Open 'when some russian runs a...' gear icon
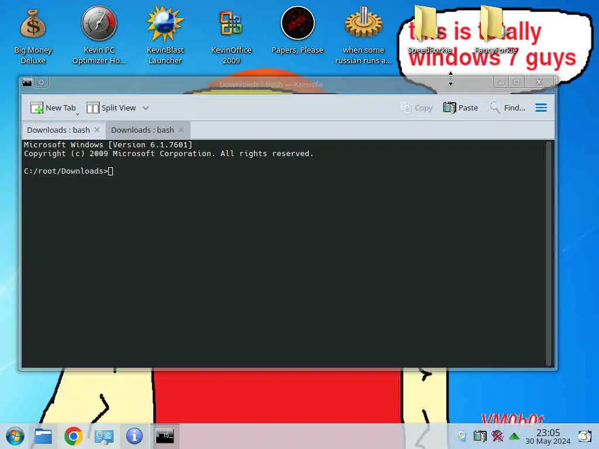This screenshot has height=449, width=599. (363, 36)
